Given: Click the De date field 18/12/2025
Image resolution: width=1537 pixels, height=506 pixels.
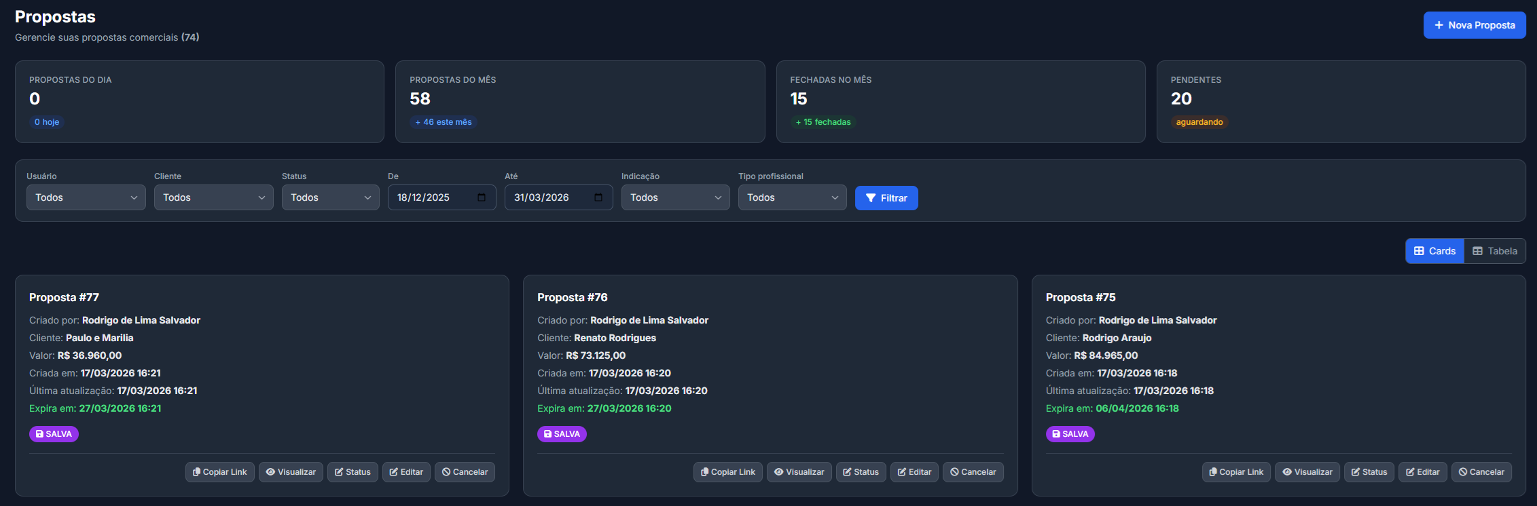Looking at the screenshot, I should (x=442, y=197).
